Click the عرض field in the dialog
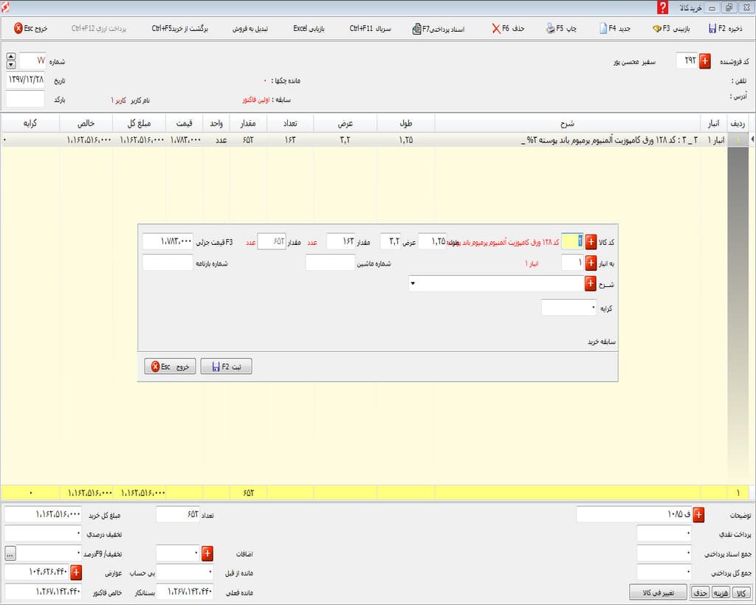This screenshot has height=605, width=756. 391,242
